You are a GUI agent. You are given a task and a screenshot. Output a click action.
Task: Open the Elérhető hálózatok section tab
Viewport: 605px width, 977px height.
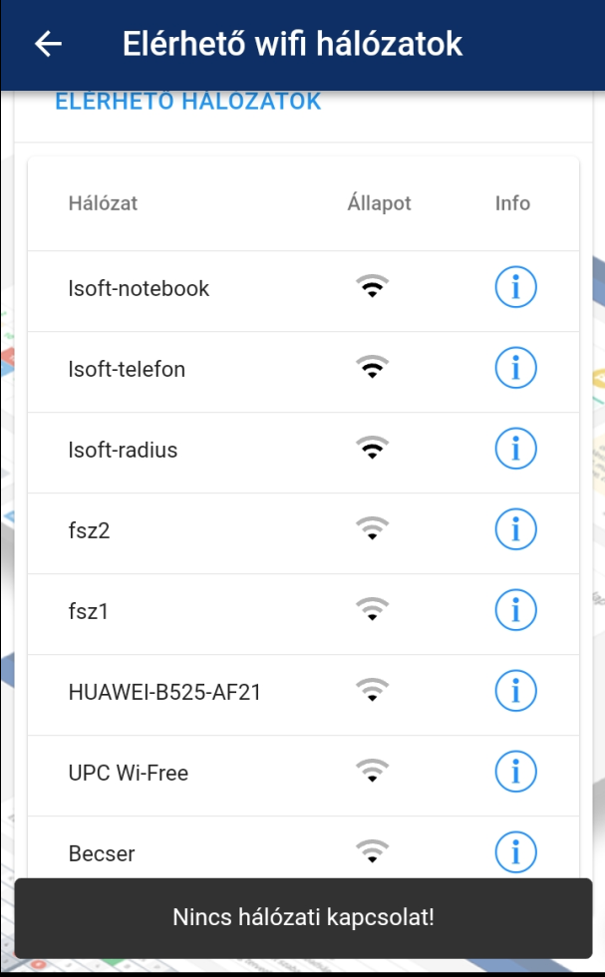[x=187, y=102]
